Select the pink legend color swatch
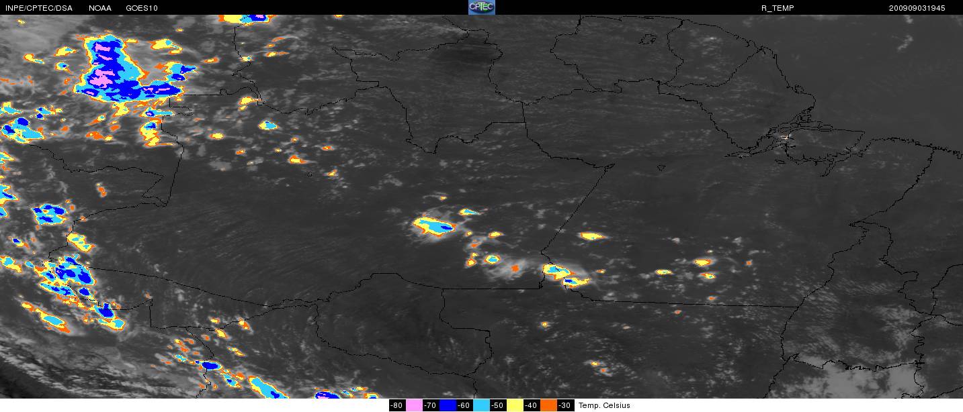This screenshot has width=963, height=412. point(414,405)
